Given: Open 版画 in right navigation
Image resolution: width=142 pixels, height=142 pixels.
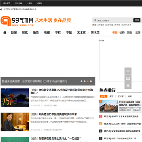Looking at the screenshot, I should tap(129, 32).
